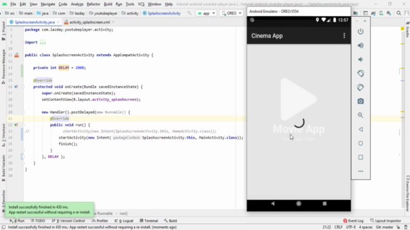Close emulator sidebar with X button

[x=365, y=21]
